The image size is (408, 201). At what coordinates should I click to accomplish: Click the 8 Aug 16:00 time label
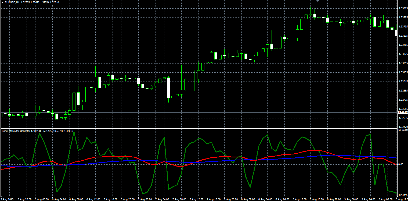click(317, 199)
